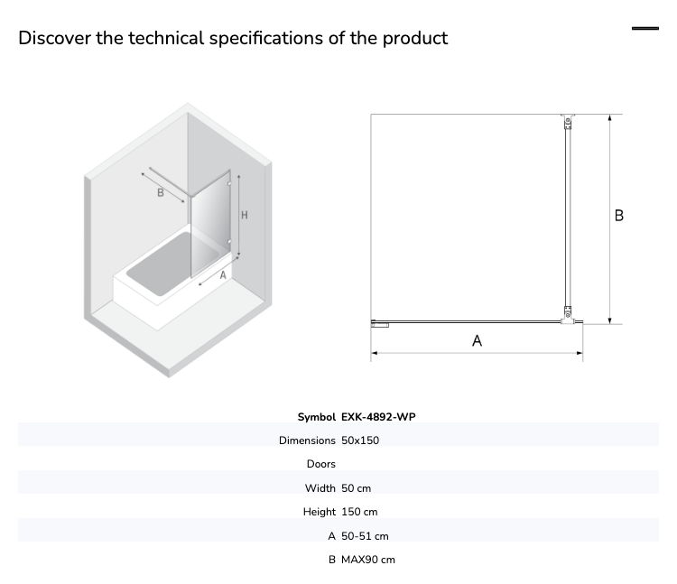This screenshot has width=677, height=584.
Task: Click the bottom wall hinge in drawing
Action: (x=568, y=315)
